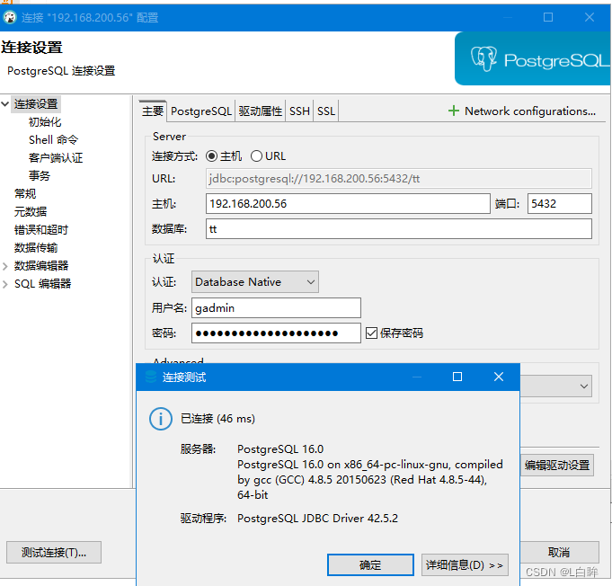Screen dimensions: 612x586
Task: Select 数据传输 in the left tree
Action: tap(36, 247)
